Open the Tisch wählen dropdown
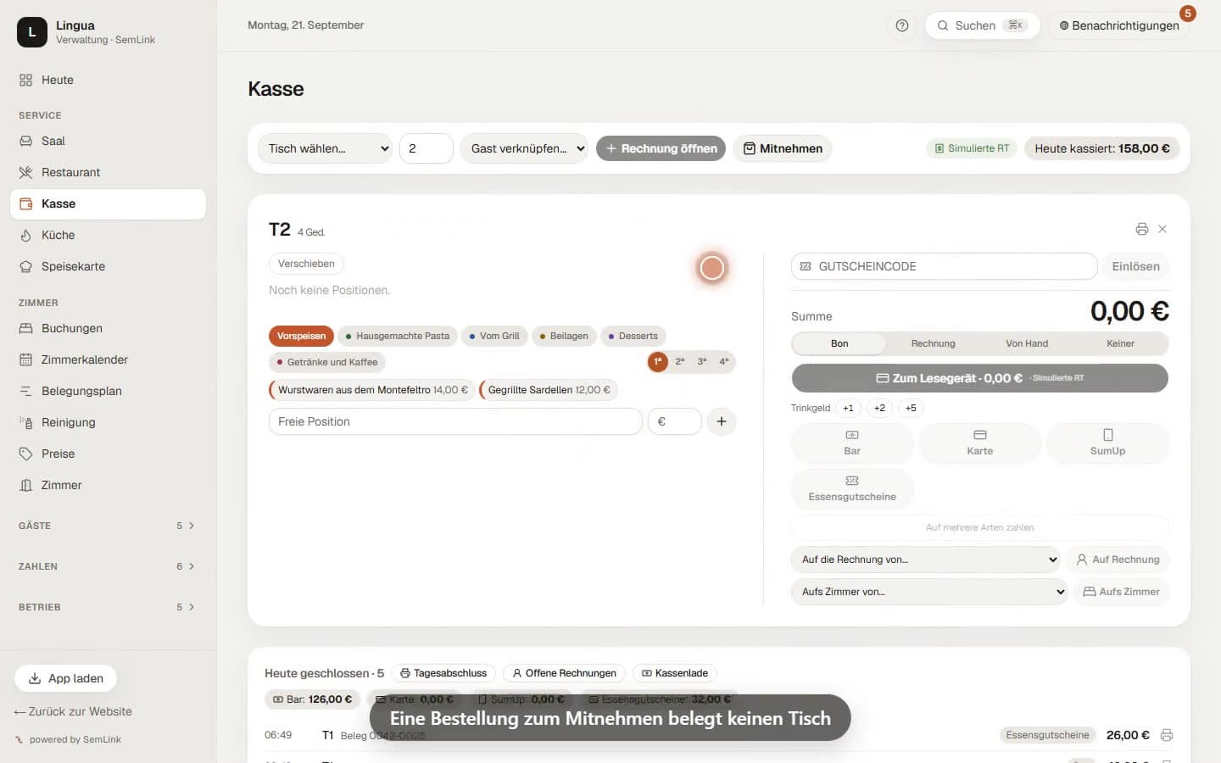 (325, 148)
